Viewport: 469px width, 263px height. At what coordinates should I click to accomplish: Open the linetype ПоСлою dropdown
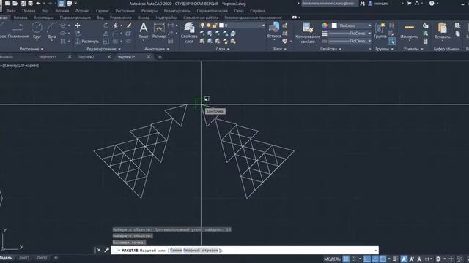click(369, 41)
